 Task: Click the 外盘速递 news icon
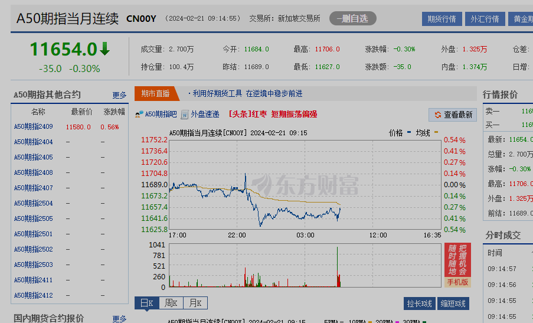click(185, 115)
